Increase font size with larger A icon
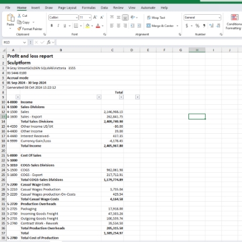The image size is (242, 242). coord(95,17)
